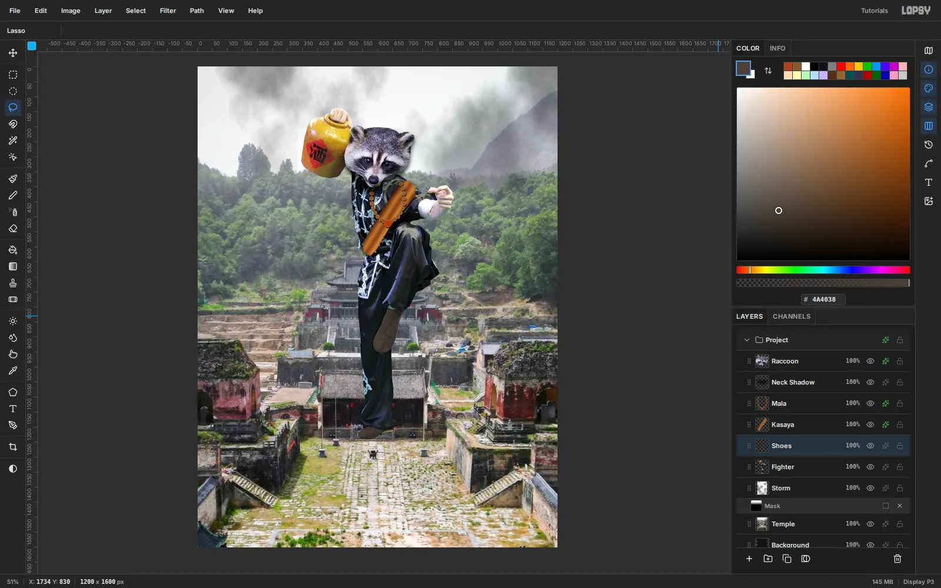Select the Eraser tool
This screenshot has height=588, width=941.
pyautogui.click(x=13, y=228)
